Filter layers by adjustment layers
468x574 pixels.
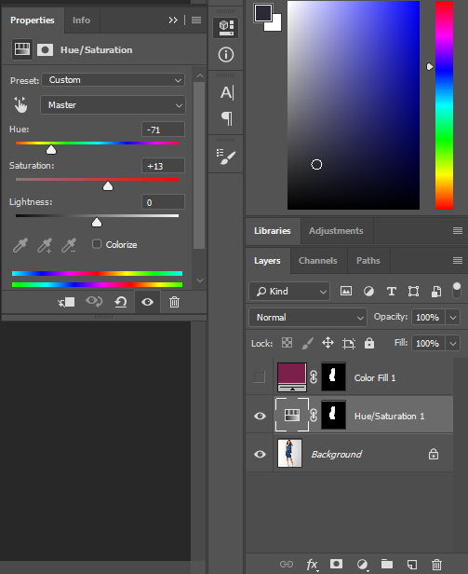coord(368,292)
